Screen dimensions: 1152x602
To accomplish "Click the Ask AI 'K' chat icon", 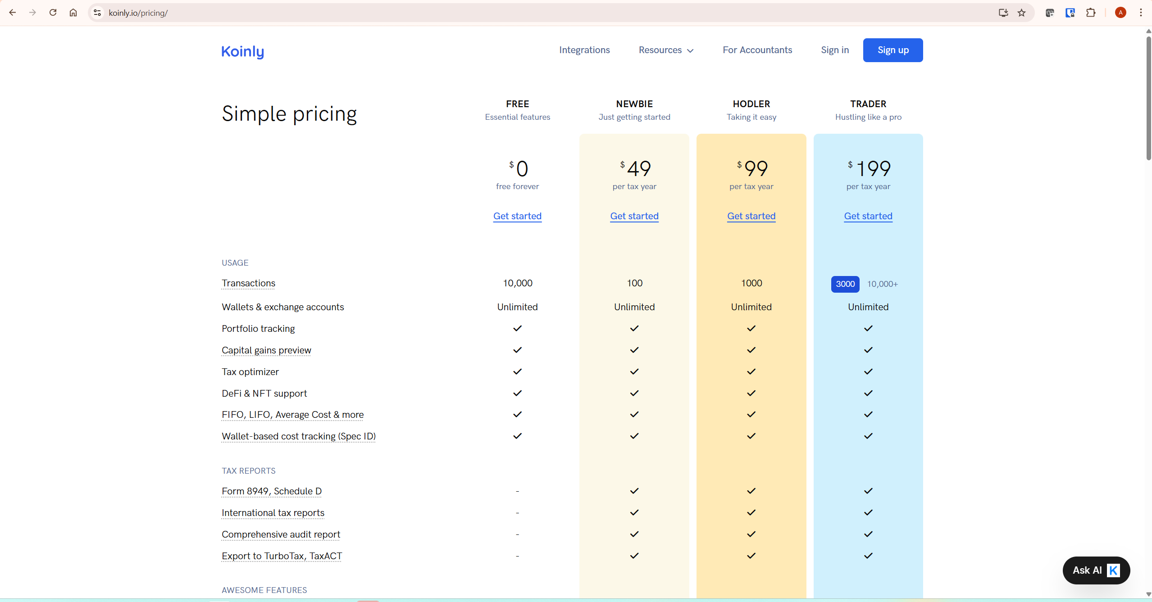I will (1113, 570).
